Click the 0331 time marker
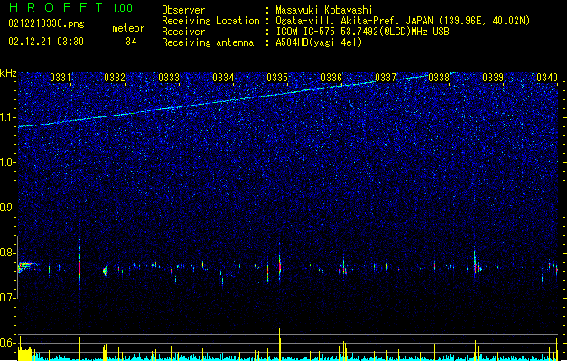The height and width of the screenshot is (361, 568). (x=61, y=78)
